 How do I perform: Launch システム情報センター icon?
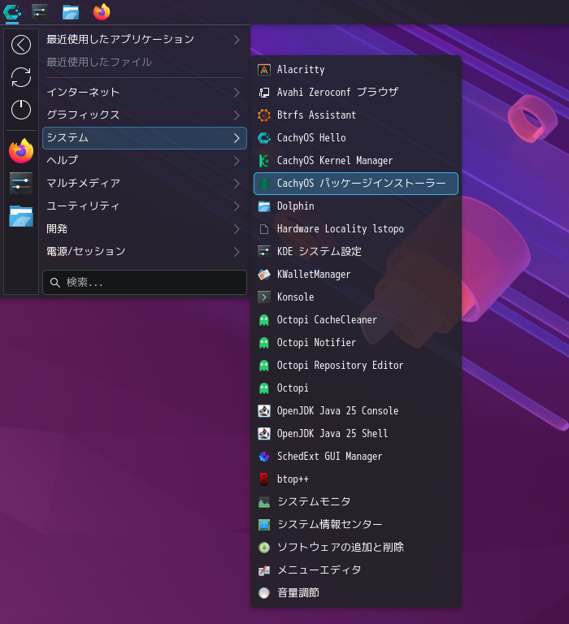264,525
